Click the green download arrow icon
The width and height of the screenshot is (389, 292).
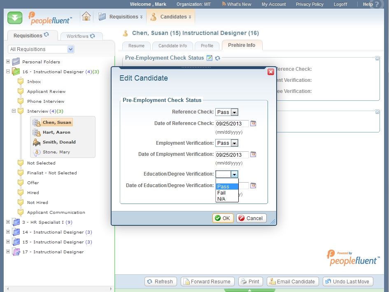point(15,18)
